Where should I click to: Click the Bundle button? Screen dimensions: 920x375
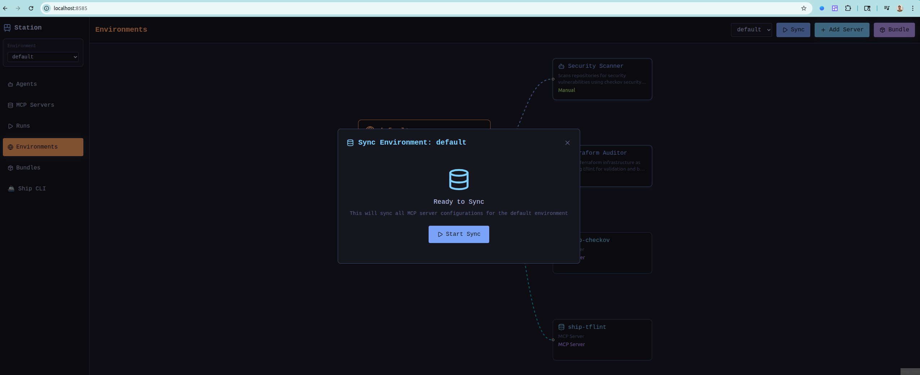pyautogui.click(x=894, y=30)
